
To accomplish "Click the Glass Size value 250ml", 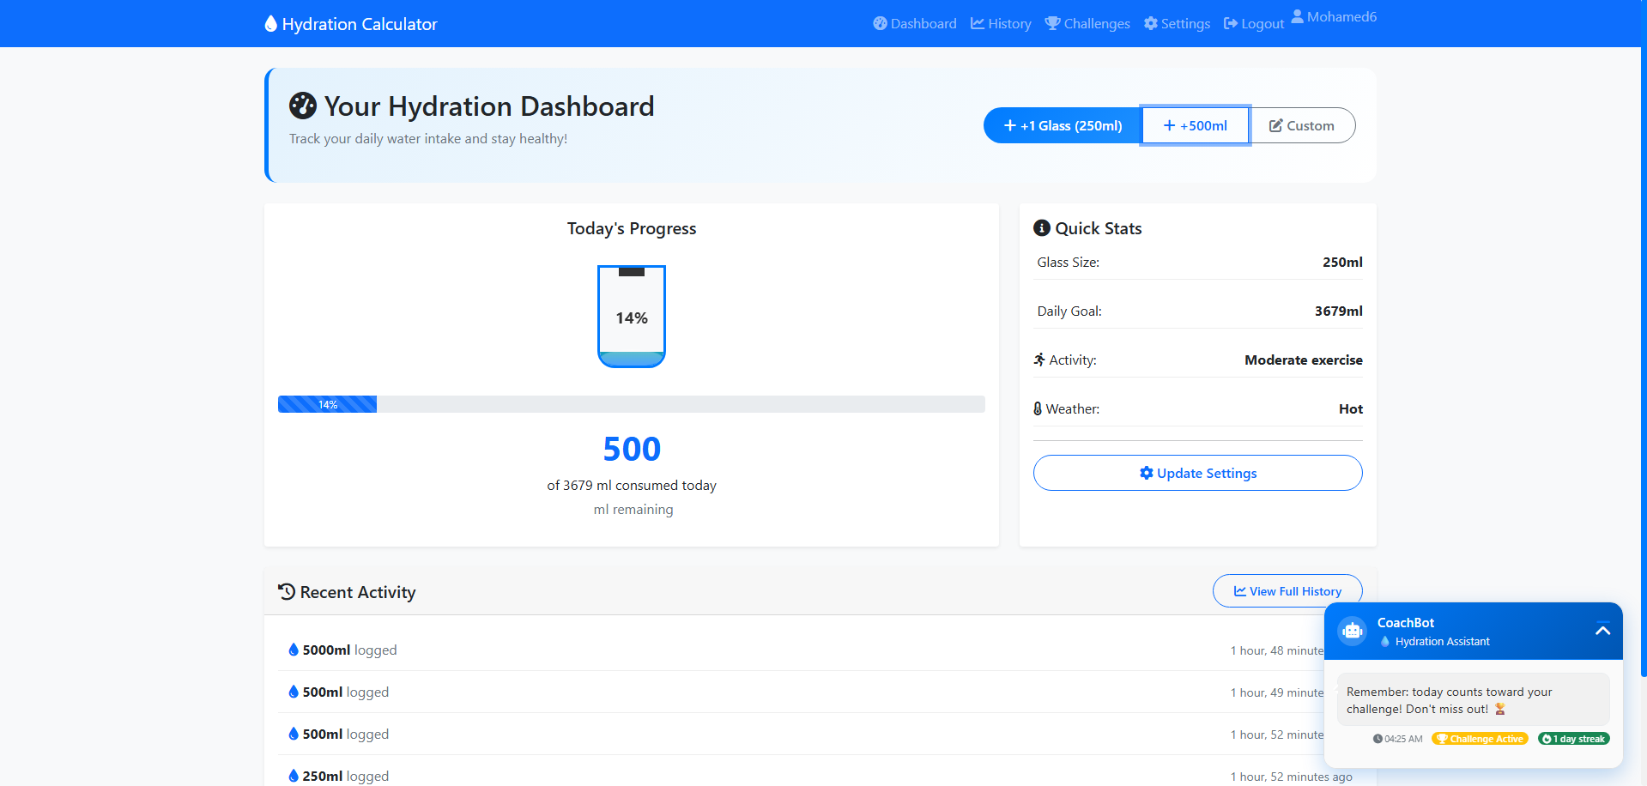I will [1342, 262].
